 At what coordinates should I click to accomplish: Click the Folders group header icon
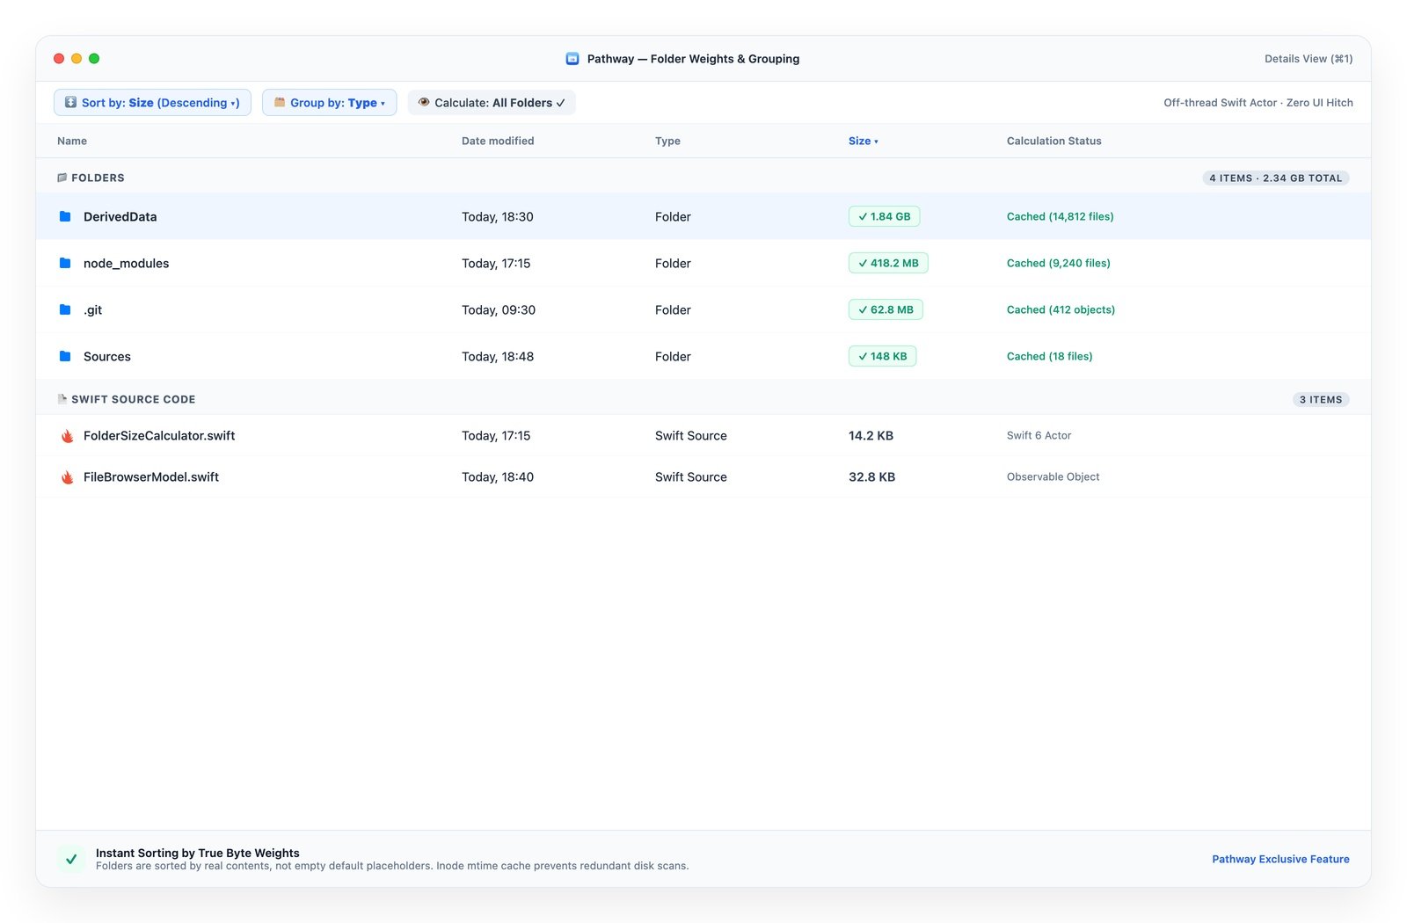click(x=62, y=178)
